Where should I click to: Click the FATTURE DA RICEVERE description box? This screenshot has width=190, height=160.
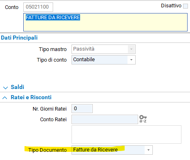click(x=105, y=22)
